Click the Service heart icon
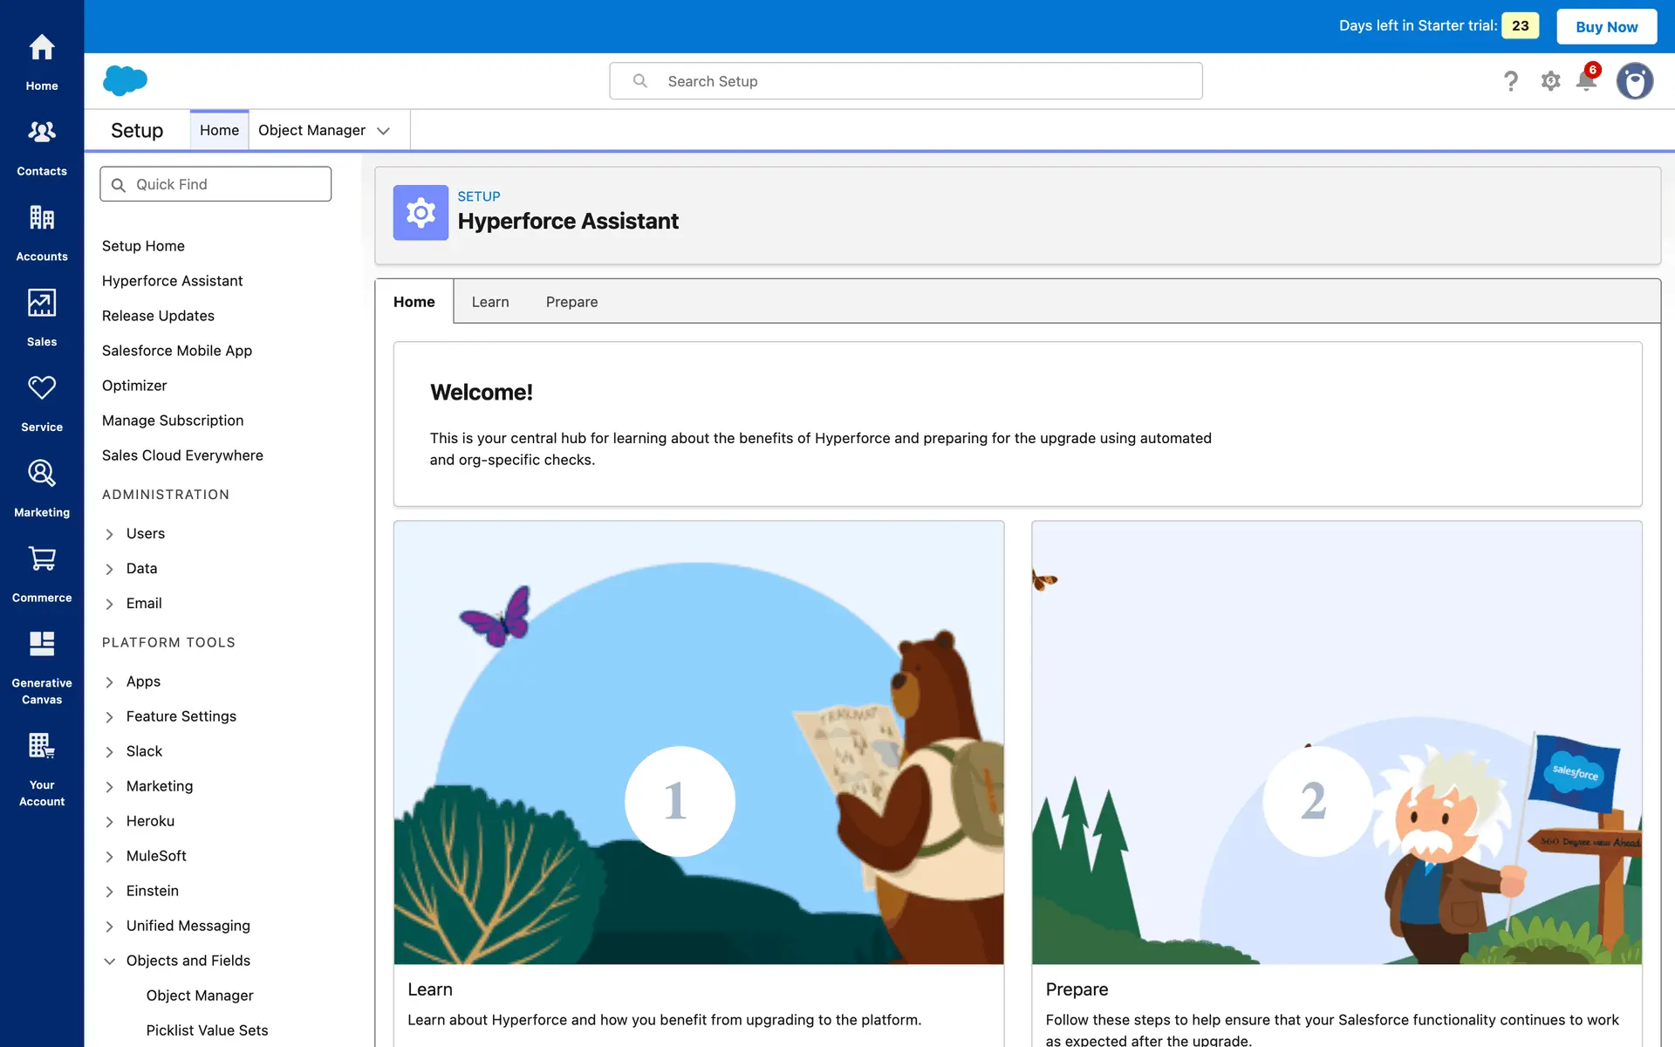This screenshot has width=1675, height=1047. click(42, 388)
